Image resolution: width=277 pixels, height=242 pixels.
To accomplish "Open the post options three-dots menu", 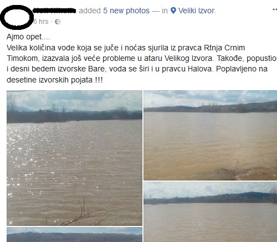I will 275,9.
